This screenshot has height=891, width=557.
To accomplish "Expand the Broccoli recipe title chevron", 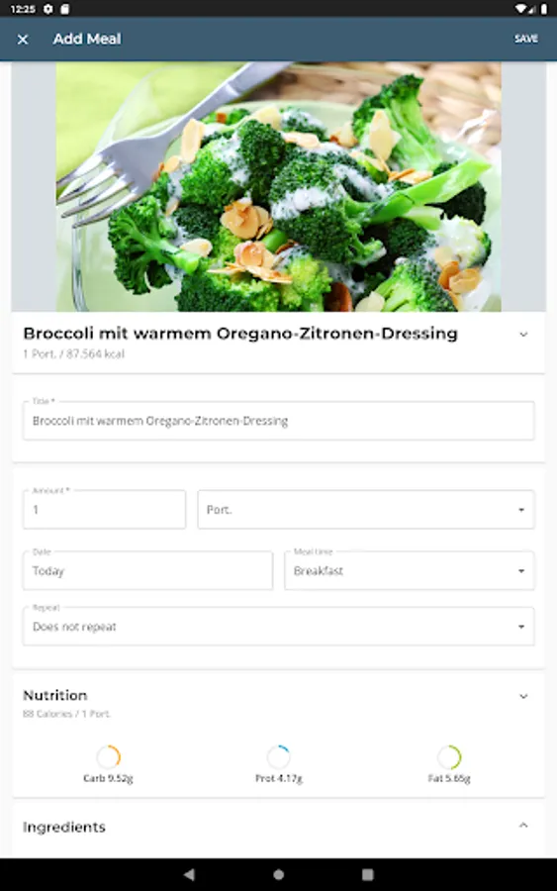I will pos(523,335).
